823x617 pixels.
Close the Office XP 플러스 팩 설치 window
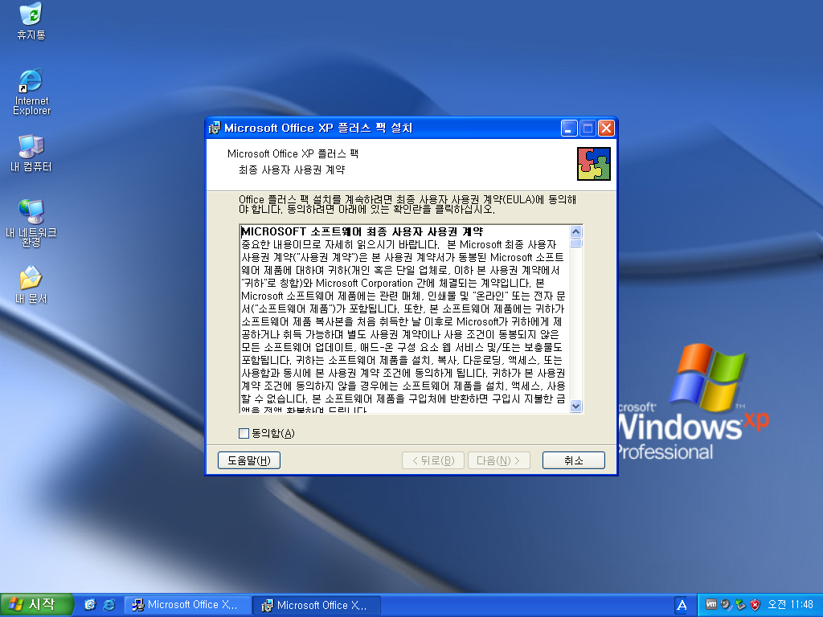point(606,128)
